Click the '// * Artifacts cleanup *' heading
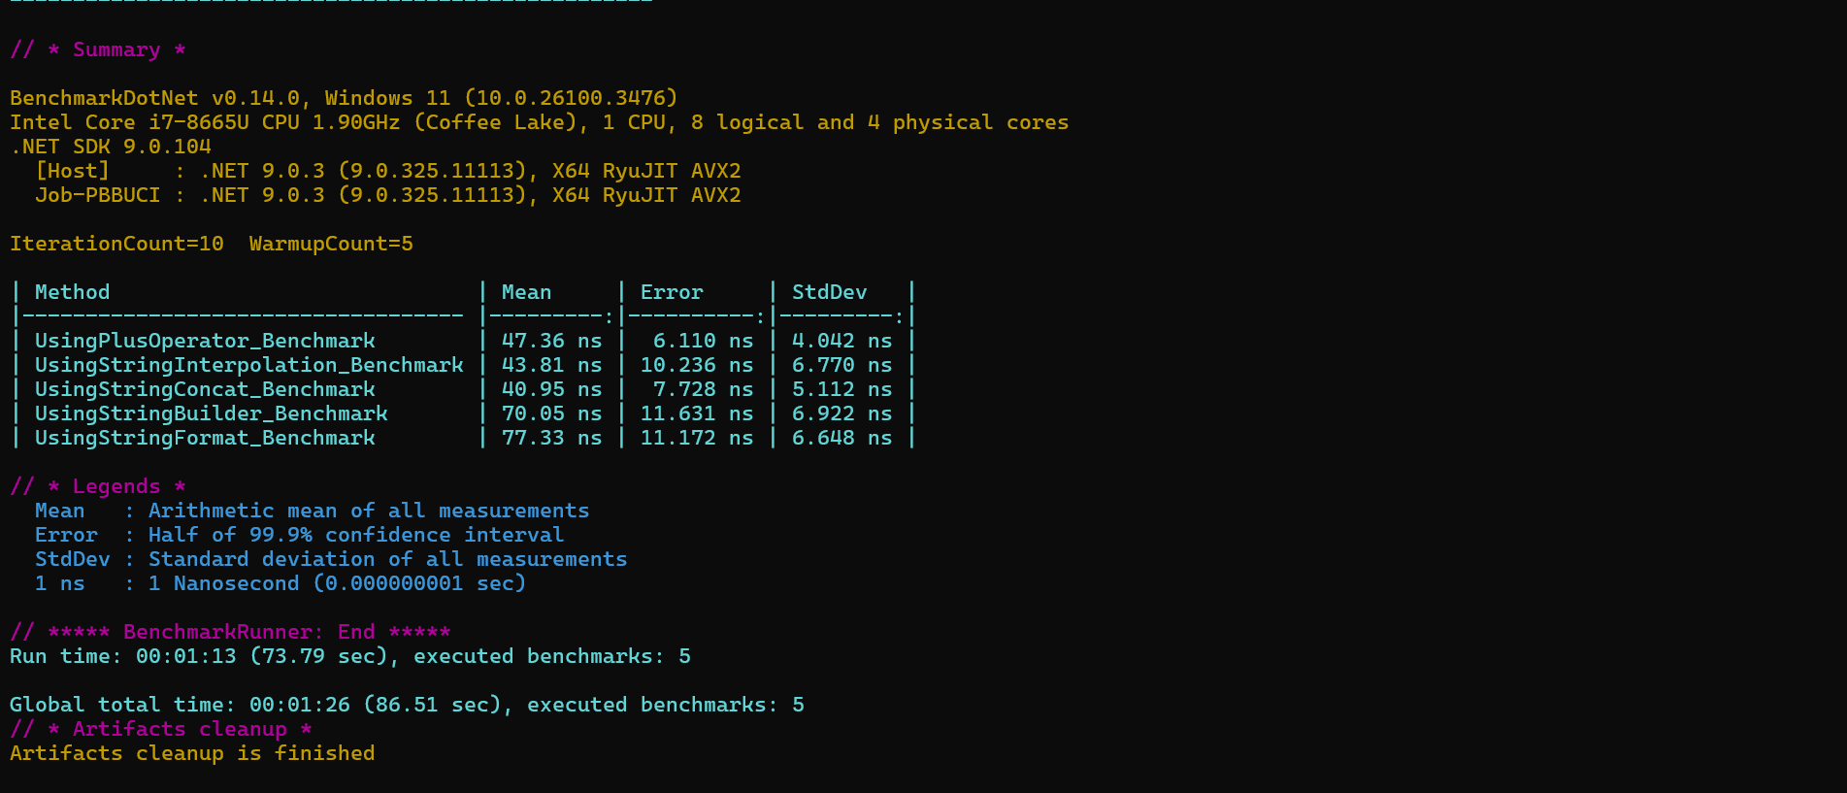Image resolution: width=1847 pixels, height=793 pixels. tap(161, 729)
